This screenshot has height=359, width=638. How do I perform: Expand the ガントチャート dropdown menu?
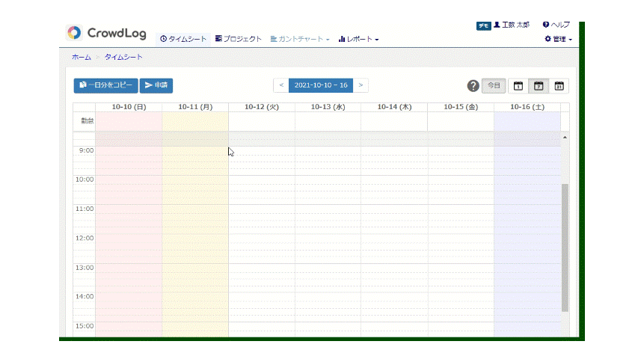(300, 39)
